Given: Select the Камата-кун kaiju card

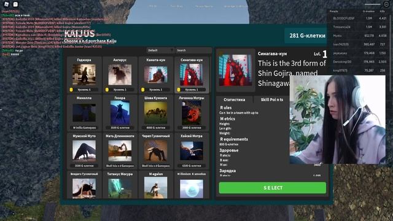Looking at the screenshot, I should click(155, 75).
